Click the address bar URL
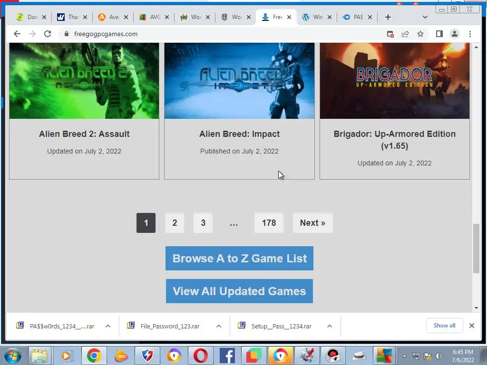 (x=106, y=34)
